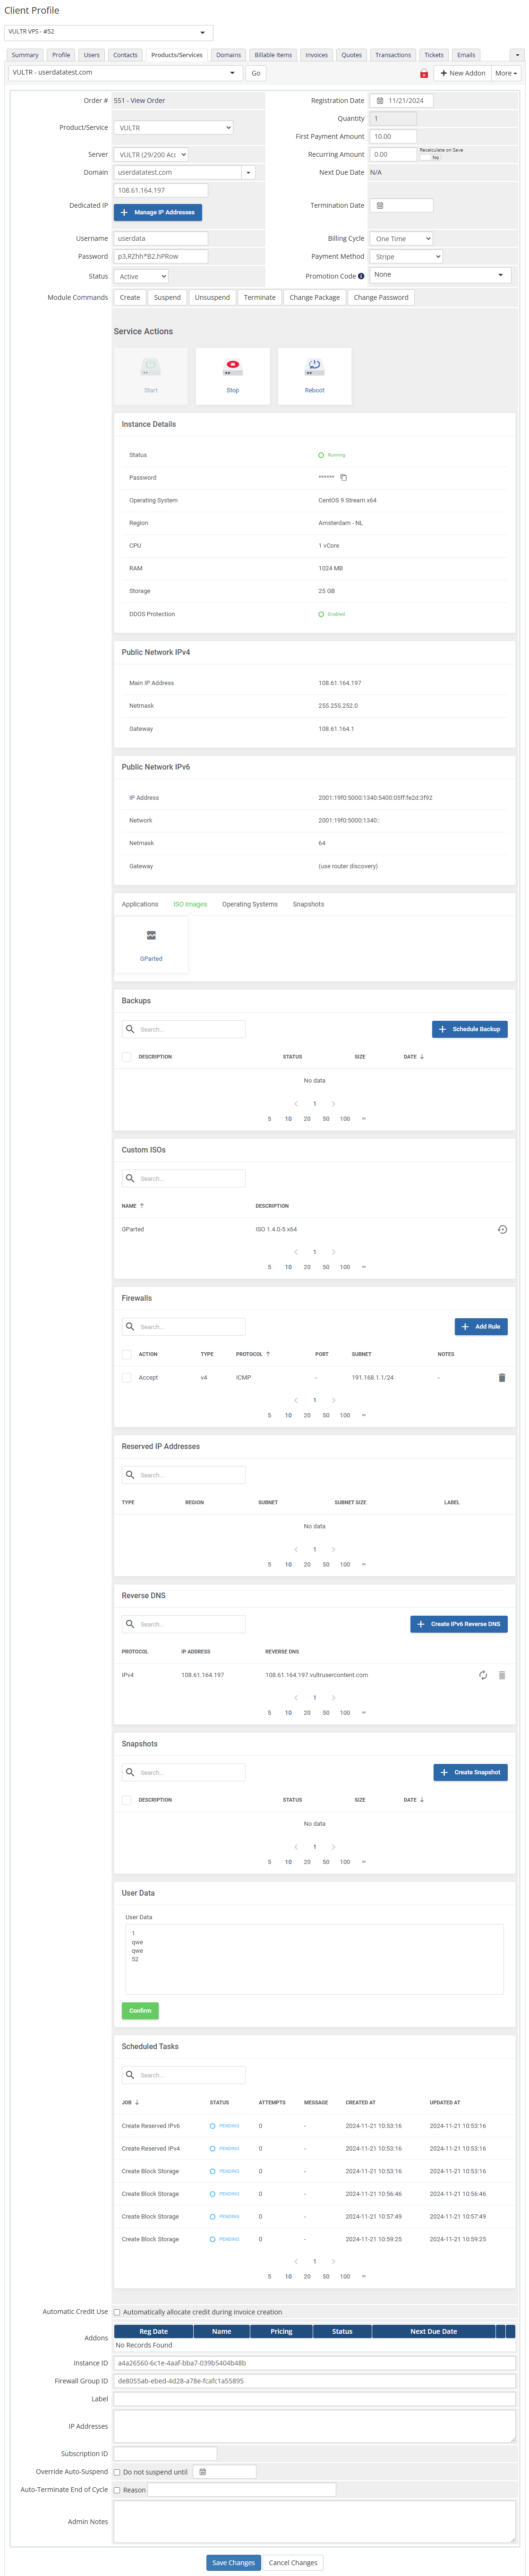Open the Product/Service VULTR dropdown

174,128
